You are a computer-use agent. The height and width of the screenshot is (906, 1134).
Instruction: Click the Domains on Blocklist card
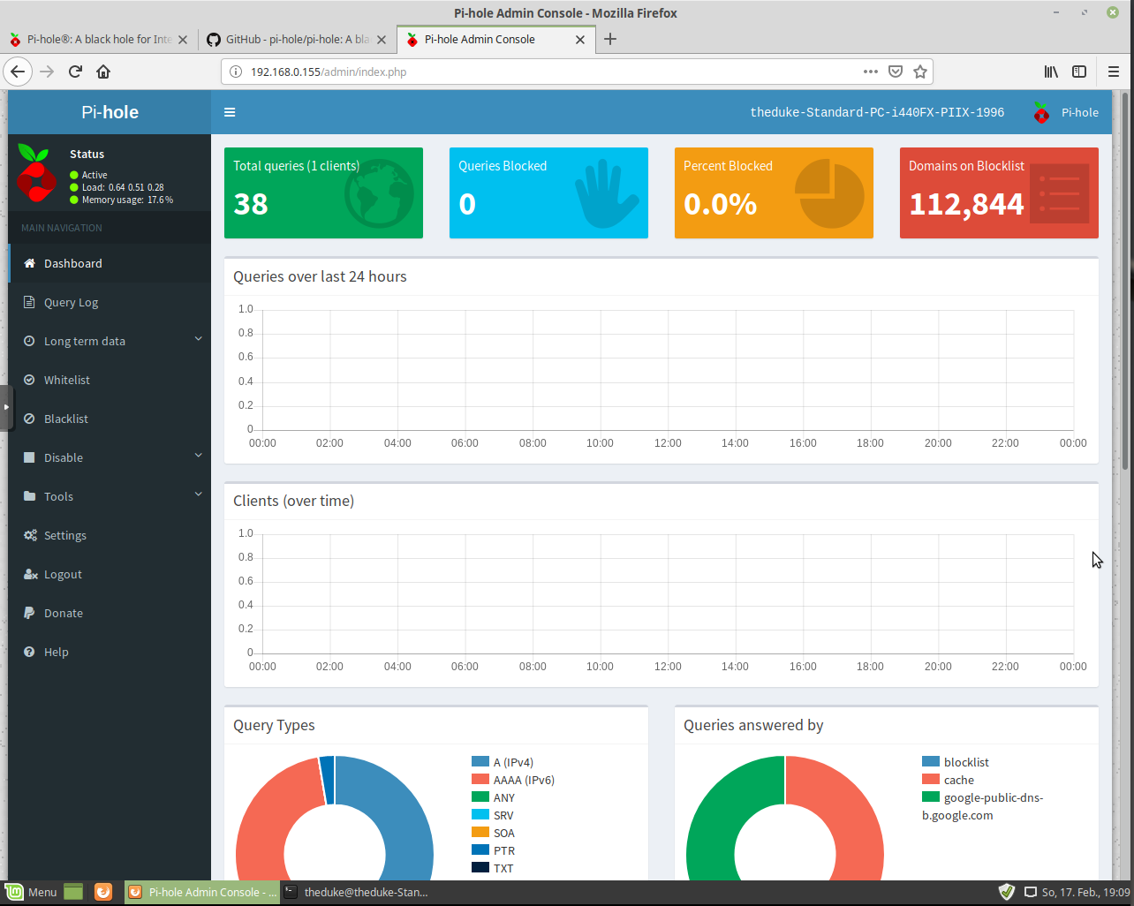click(x=999, y=193)
